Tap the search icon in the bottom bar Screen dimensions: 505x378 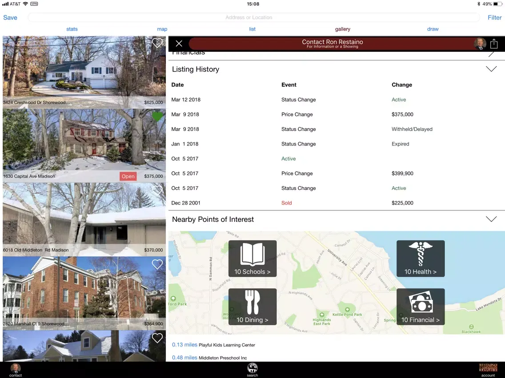pyautogui.click(x=252, y=370)
